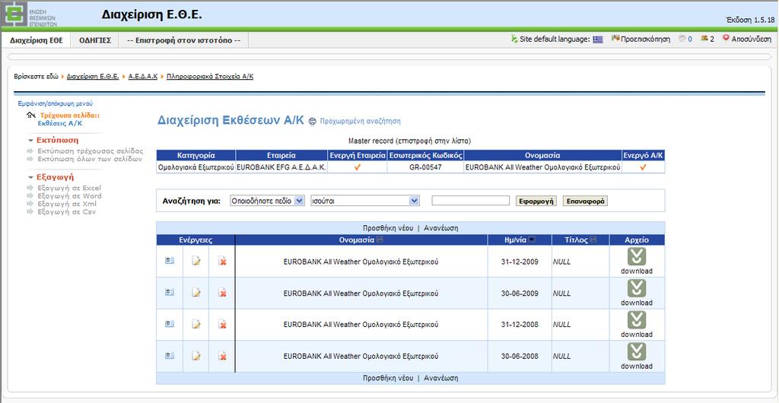Screen dimensions: 779x403
Task: Open the Διαχείριση ΕΘΕ tab
Action: pyautogui.click(x=37, y=40)
